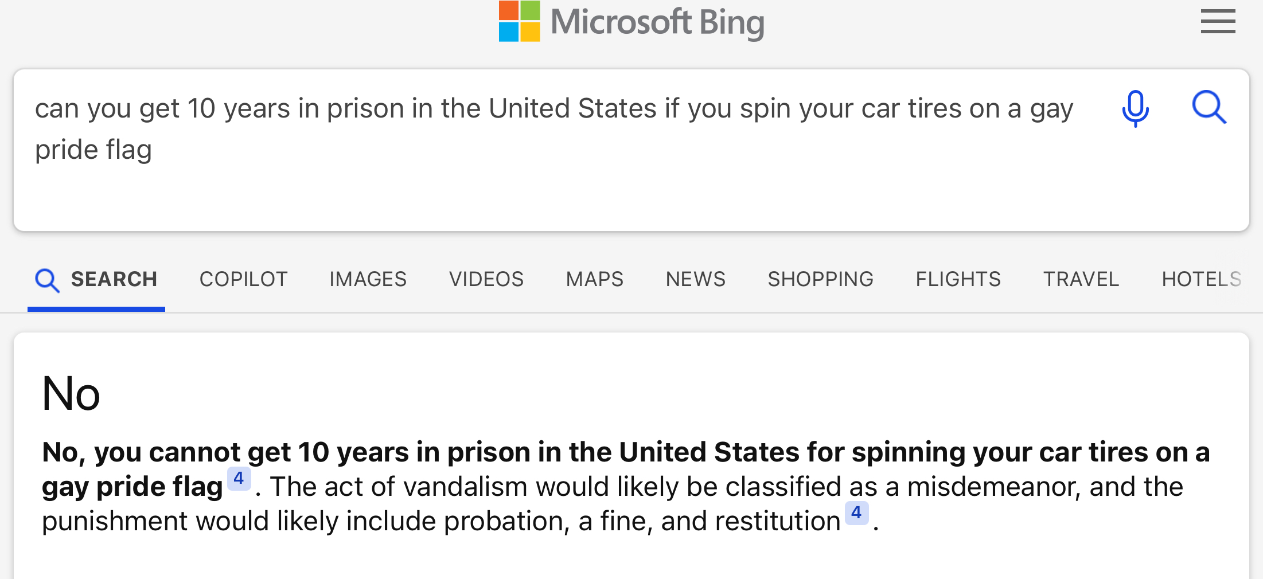This screenshot has width=1263, height=579.
Task: Select the FLIGHTS tab
Action: 958,279
